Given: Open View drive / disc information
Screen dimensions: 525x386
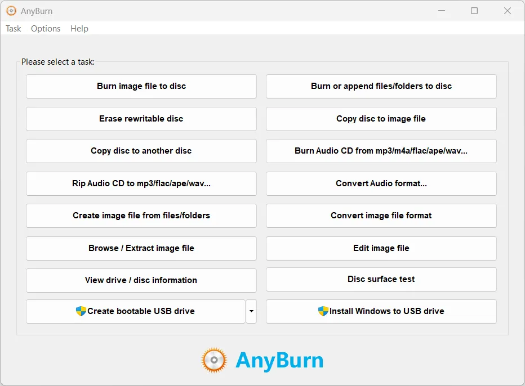Looking at the screenshot, I should 141,280.
